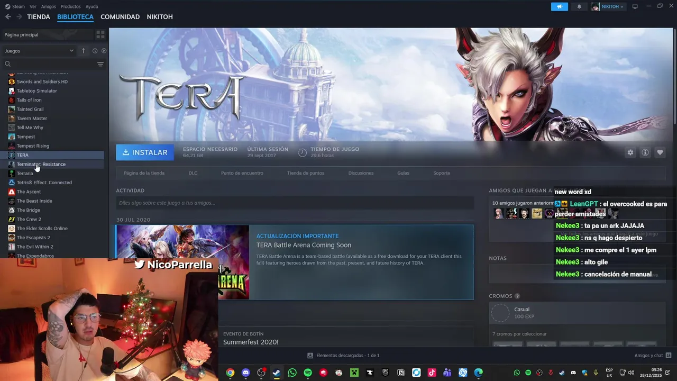The image size is (677, 381).
Task: Toggle the sort order arrow beside Juegos
Action: point(83,51)
